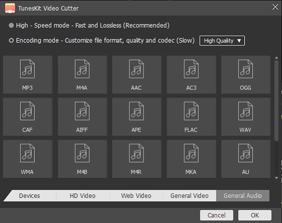
Task: Select the General Audio tab
Action: [243, 196]
